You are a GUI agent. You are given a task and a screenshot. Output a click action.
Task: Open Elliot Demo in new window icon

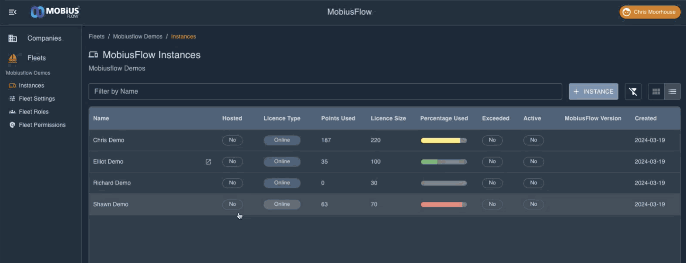pos(208,162)
